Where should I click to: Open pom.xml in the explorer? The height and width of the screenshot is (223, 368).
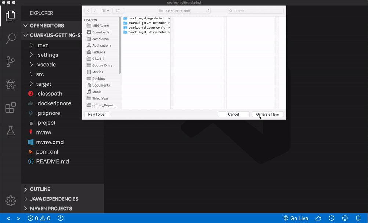coord(47,152)
